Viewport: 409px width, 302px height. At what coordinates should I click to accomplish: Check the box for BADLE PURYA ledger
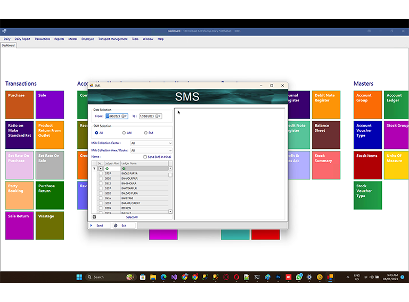coord(101,173)
